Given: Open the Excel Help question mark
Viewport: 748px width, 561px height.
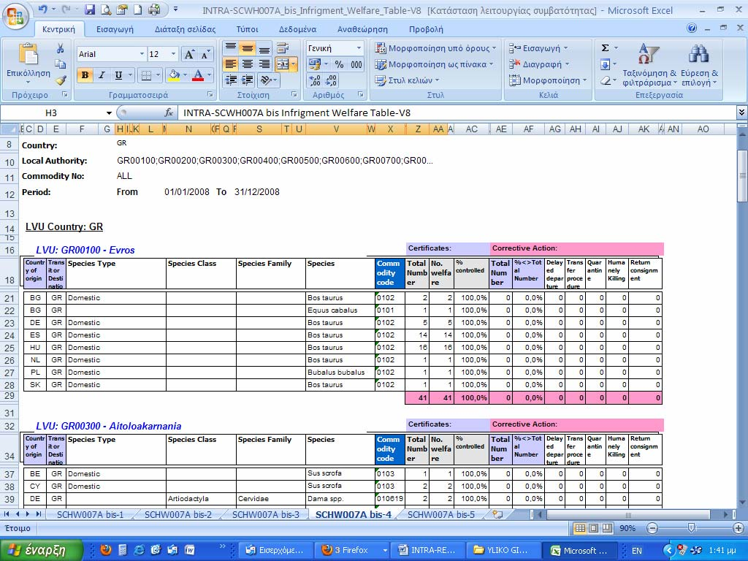Looking at the screenshot, I should pyautogui.click(x=692, y=28).
